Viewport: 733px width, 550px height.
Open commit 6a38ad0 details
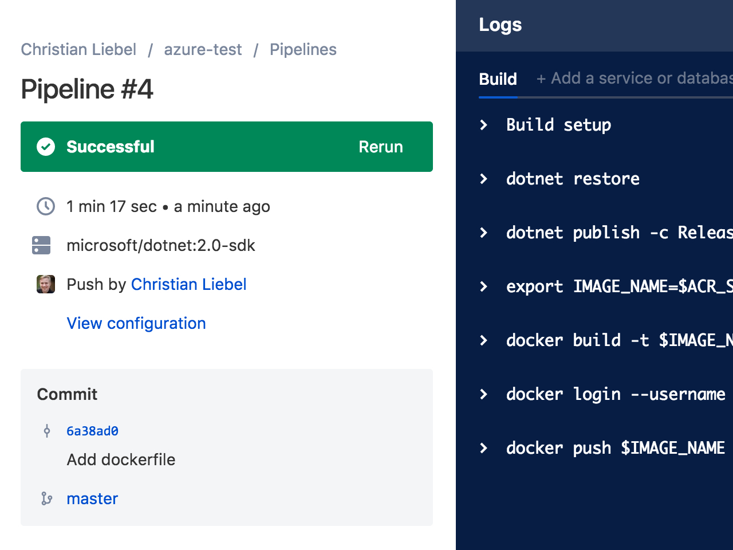coord(92,431)
